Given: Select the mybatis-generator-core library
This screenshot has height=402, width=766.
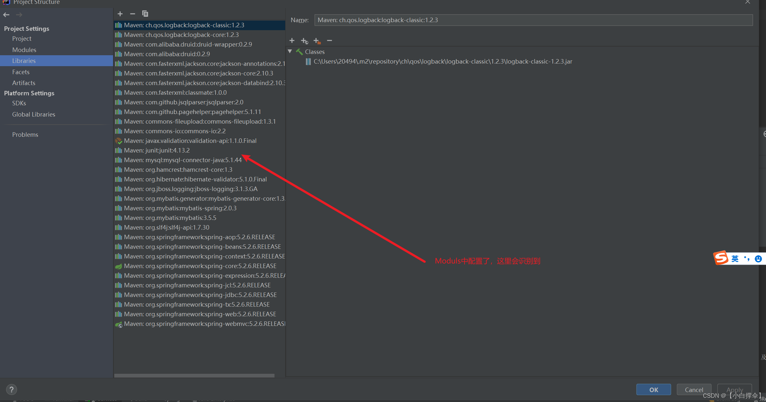Looking at the screenshot, I should coord(199,198).
